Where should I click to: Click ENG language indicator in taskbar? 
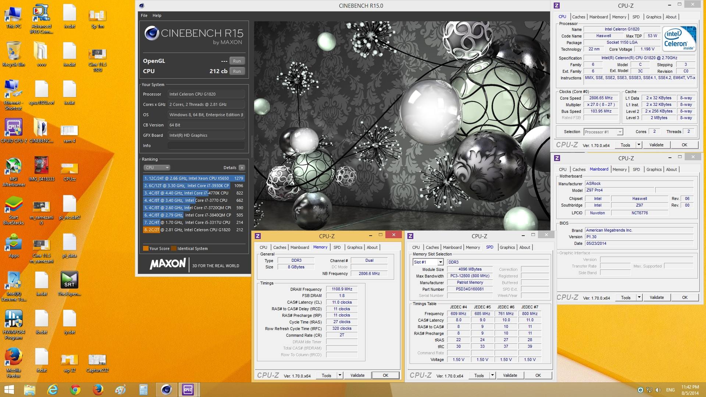(670, 390)
